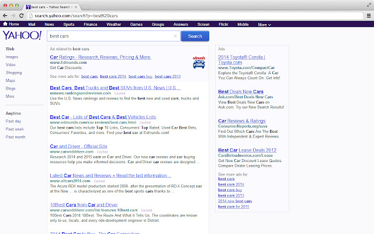
Task: Click 'best cars for 2015' sidebar link
Action: (234, 207)
